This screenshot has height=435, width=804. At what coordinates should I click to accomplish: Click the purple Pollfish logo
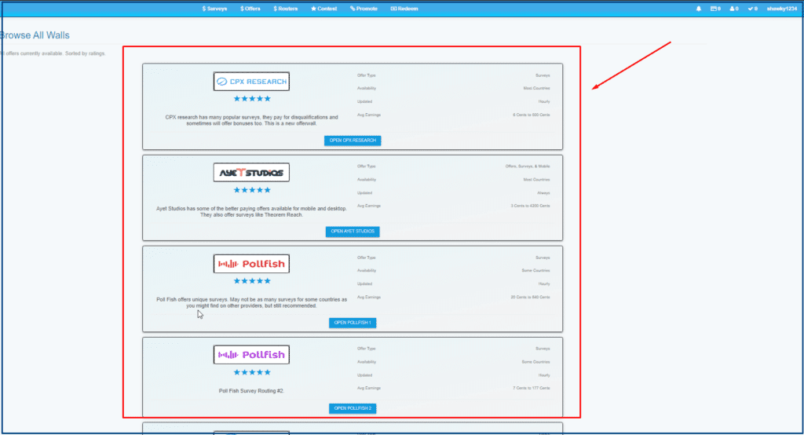click(251, 355)
